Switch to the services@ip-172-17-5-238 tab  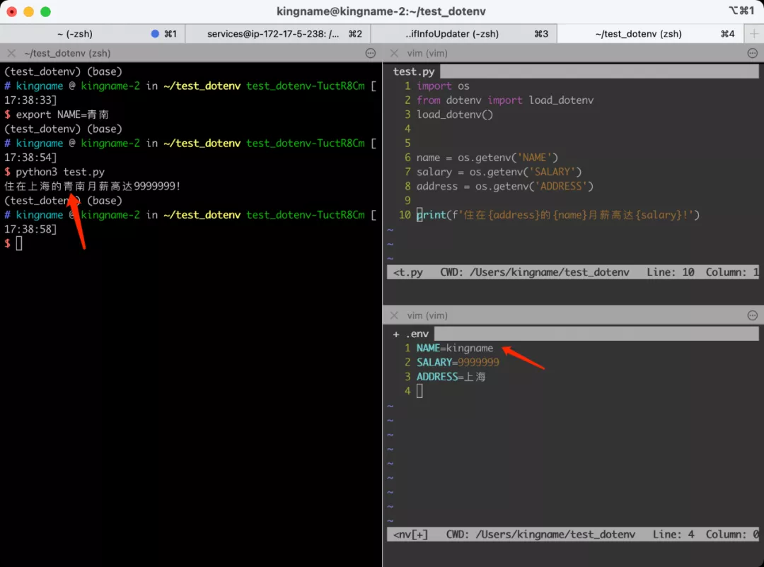click(x=273, y=34)
